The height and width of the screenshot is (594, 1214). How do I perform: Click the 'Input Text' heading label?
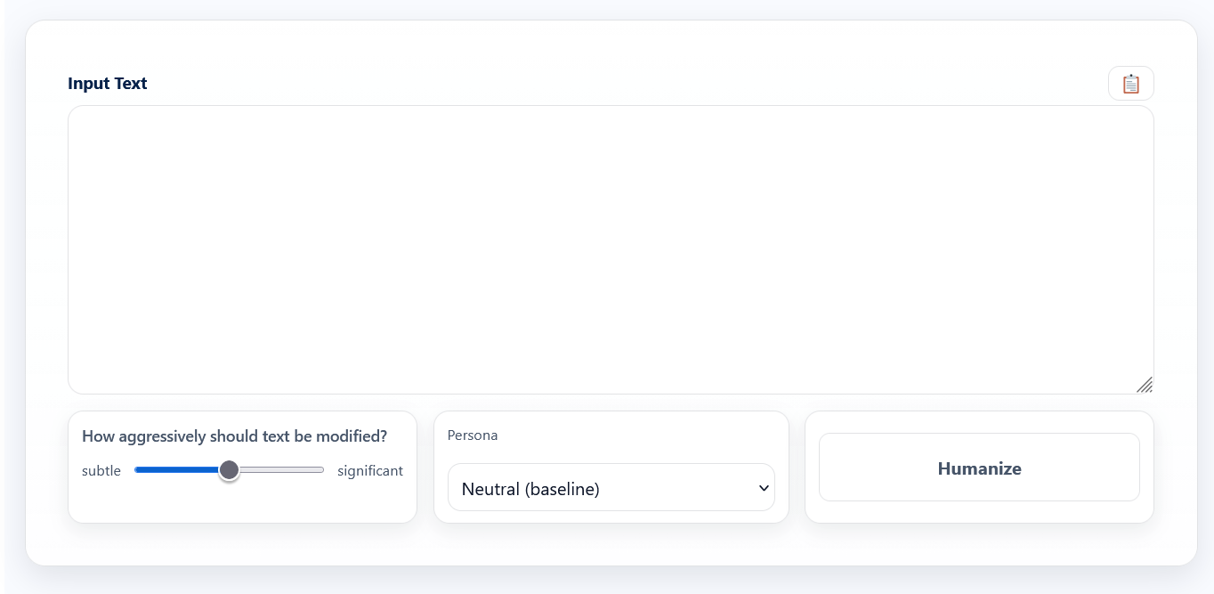[108, 84]
